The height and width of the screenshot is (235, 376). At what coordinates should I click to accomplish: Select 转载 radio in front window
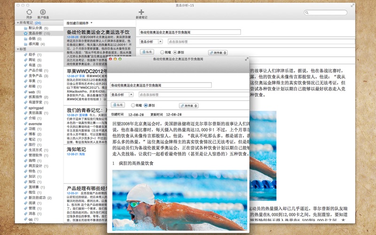(133, 105)
